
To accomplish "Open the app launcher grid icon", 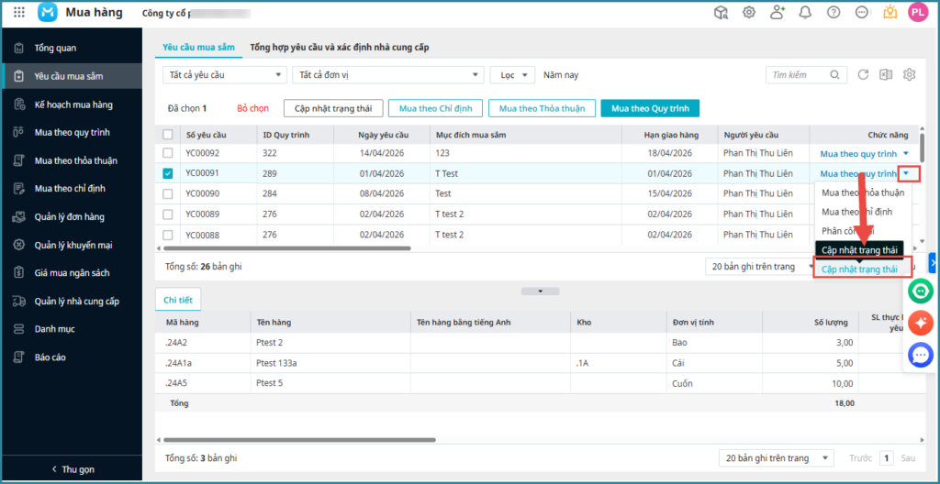I will coord(19,13).
